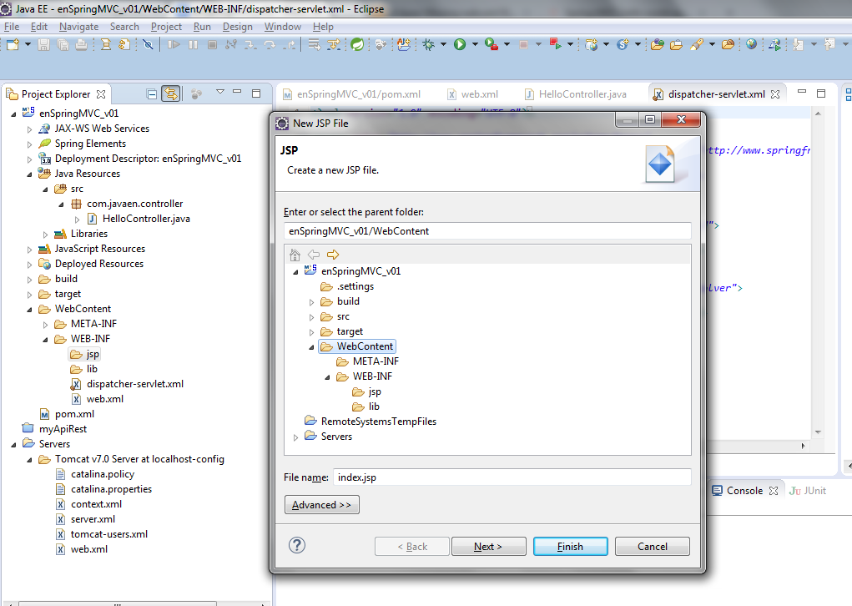Expand HelloController.java node

point(77,219)
